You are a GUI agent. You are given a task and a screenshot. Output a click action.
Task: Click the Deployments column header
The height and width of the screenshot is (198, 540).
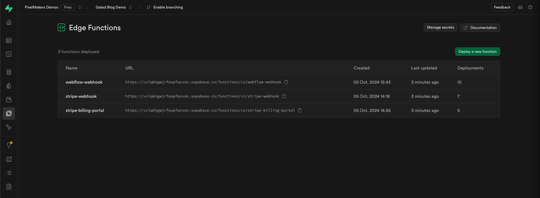coord(470,68)
